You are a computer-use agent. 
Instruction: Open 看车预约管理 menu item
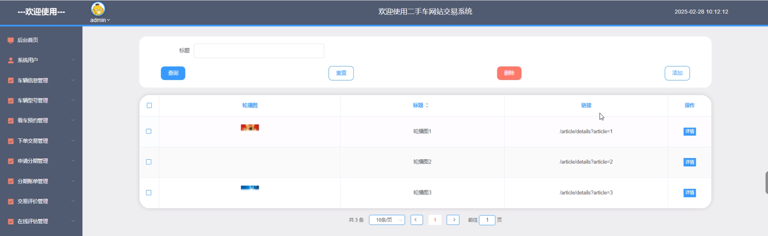tap(41, 121)
